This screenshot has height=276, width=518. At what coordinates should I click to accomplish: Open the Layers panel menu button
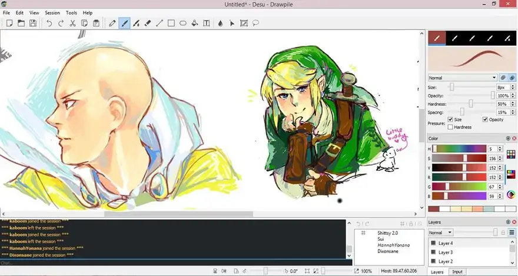click(512, 233)
